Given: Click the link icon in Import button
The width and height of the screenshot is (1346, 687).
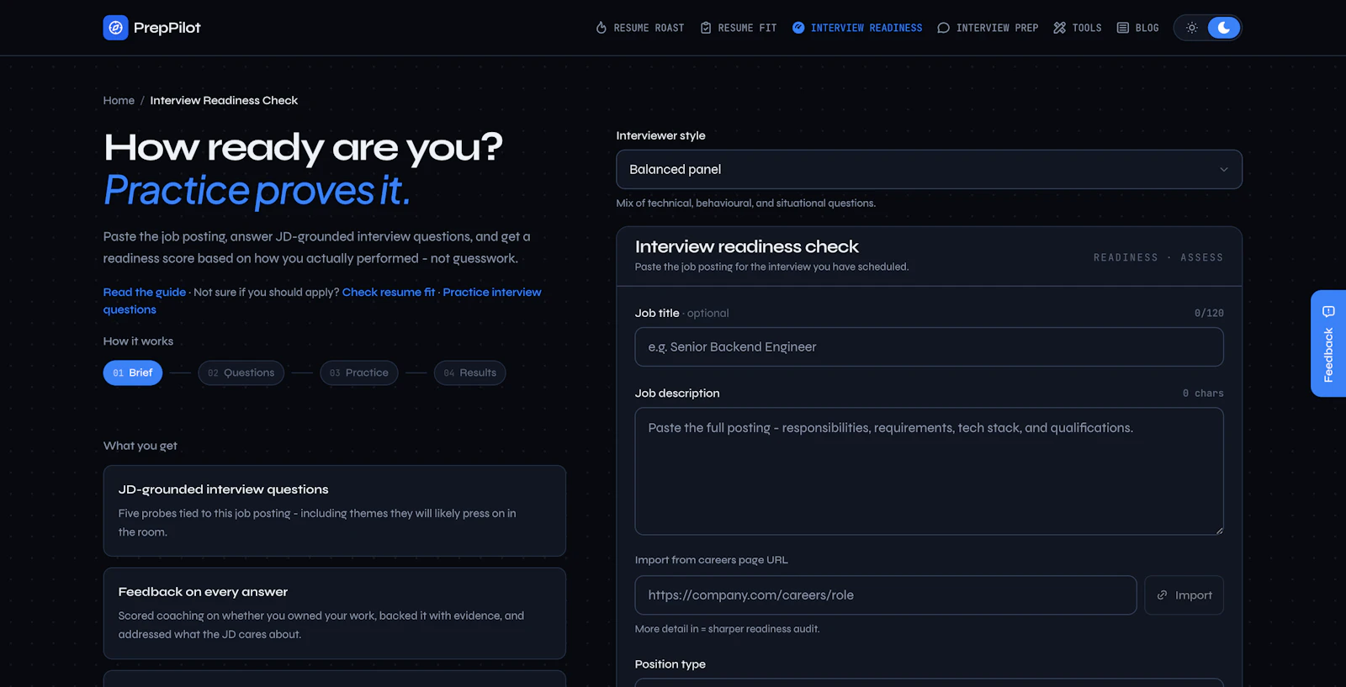Looking at the screenshot, I should click(x=1163, y=595).
